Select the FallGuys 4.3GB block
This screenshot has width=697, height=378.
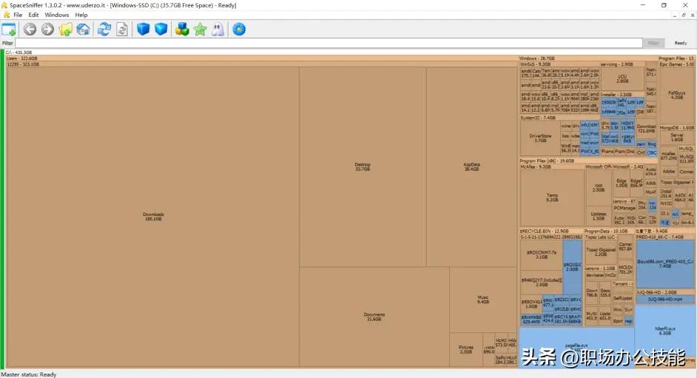(x=676, y=95)
